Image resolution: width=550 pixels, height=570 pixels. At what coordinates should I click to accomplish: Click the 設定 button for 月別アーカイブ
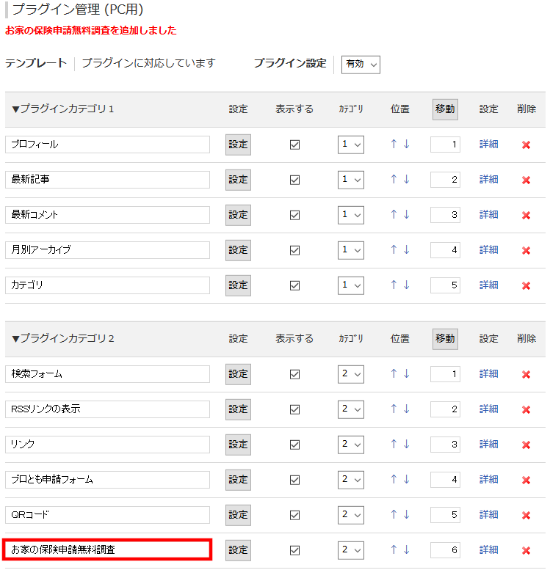point(238,250)
